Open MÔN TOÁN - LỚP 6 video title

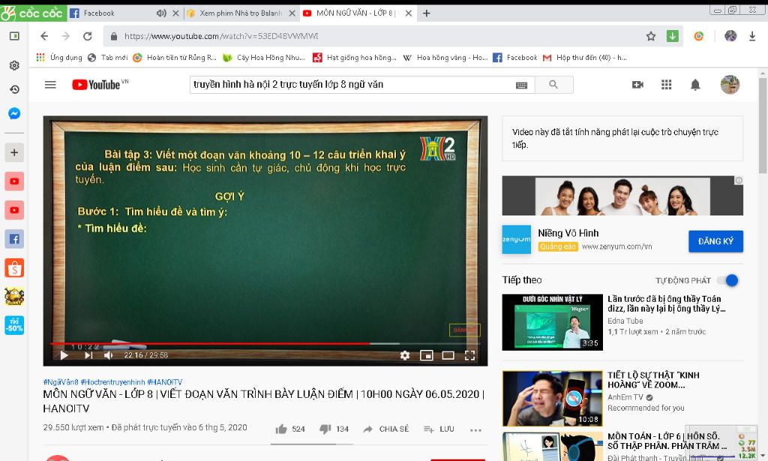click(x=667, y=441)
